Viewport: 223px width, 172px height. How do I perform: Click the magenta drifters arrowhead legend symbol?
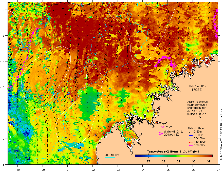click(161, 134)
